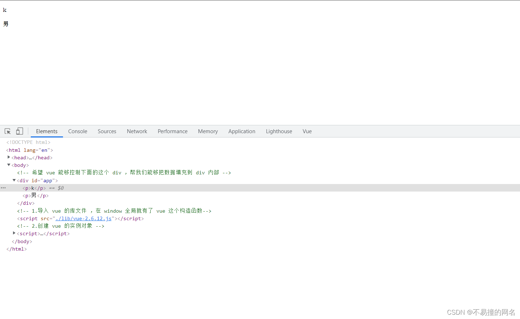This screenshot has width=520, height=319.
Task: Open the Vue devtools tab
Action: click(x=307, y=131)
